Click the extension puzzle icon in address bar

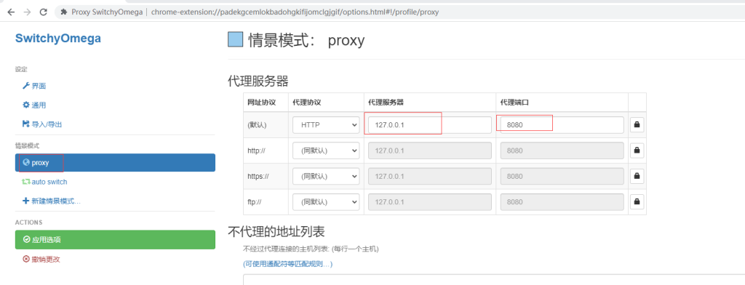[64, 12]
